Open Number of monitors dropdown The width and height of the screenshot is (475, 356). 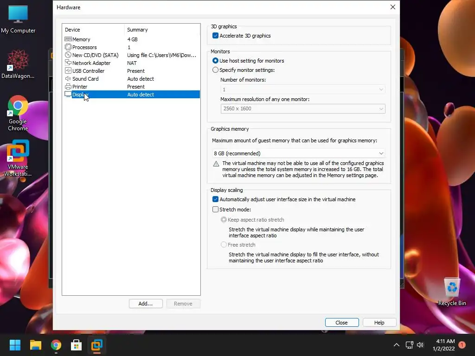tap(303, 89)
